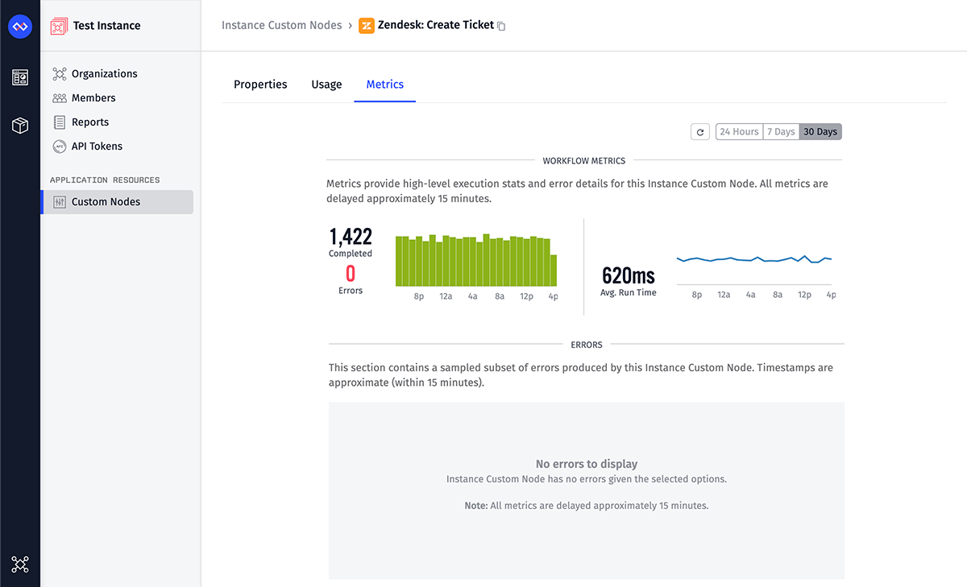
Task: Set time range to 24 Hours
Action: click(739, 132)
